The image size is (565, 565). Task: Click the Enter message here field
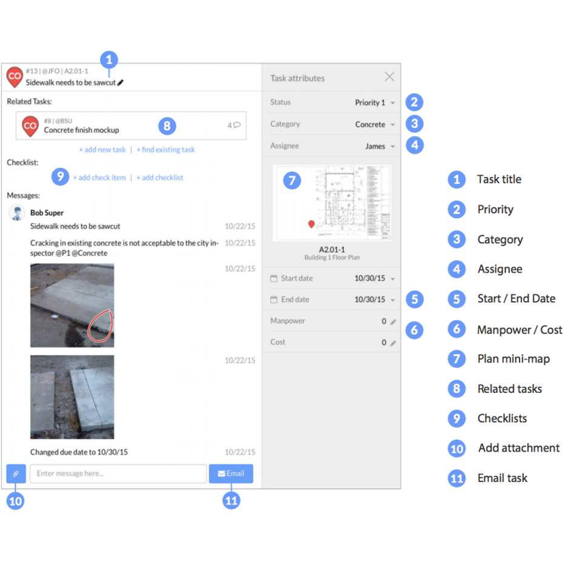pyautogui.click(x=118, y=473)
